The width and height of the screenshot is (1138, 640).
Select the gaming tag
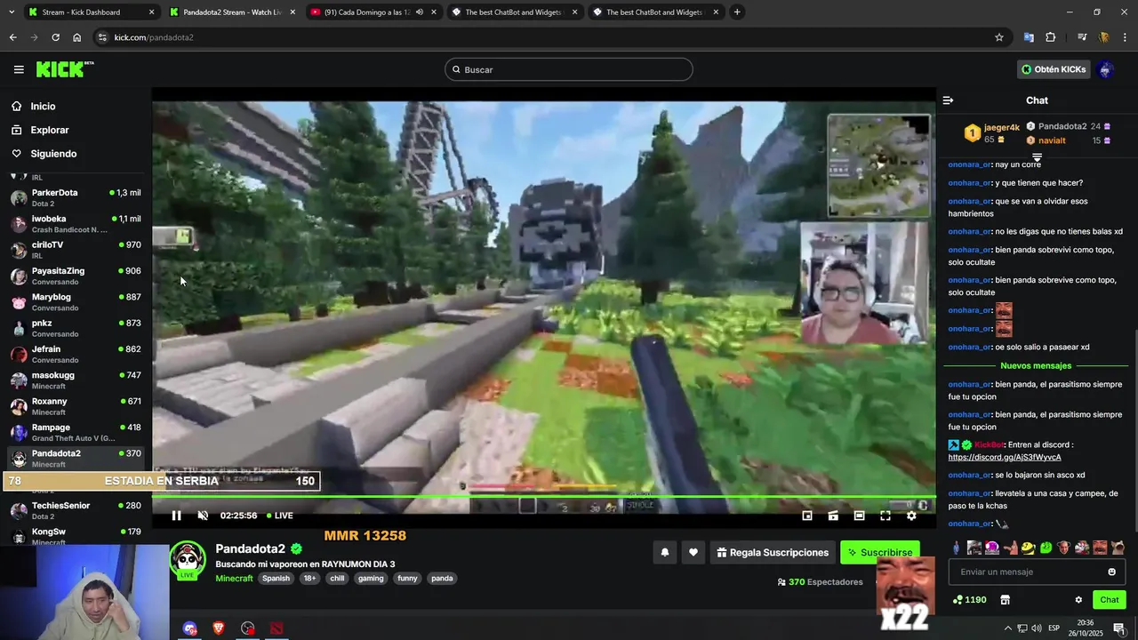click(x=371, y=578)
